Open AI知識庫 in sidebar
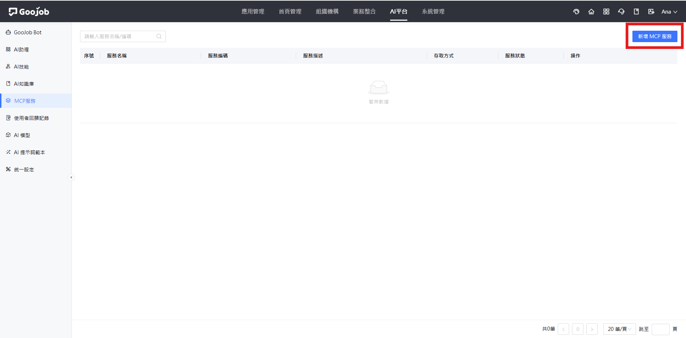The height and width of the screenshot is (338, 686). click(36, 84)
